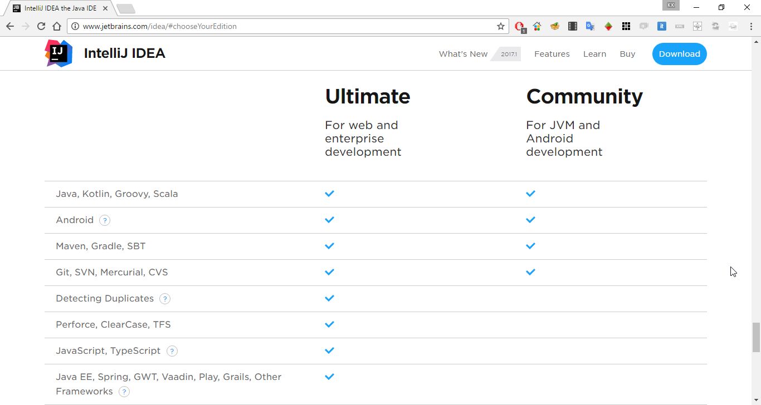This screenshot has width=761, height=405.
Task: Open a new browser tab
Action: pyautogui.click(x=126, y=9)
